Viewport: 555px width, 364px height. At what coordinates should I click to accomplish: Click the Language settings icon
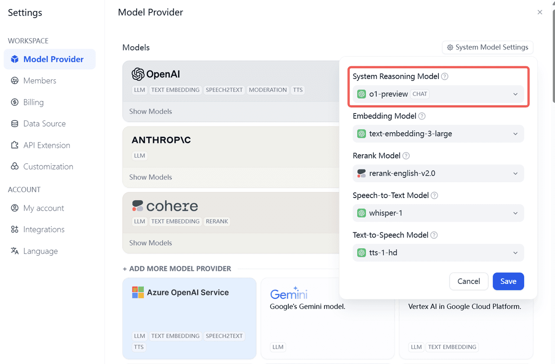14,251
